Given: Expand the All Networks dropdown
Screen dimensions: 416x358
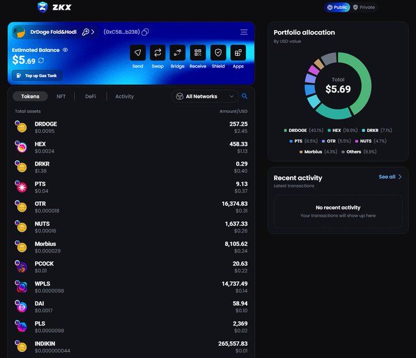Looking at the screenshot, I should pos(204,96).
